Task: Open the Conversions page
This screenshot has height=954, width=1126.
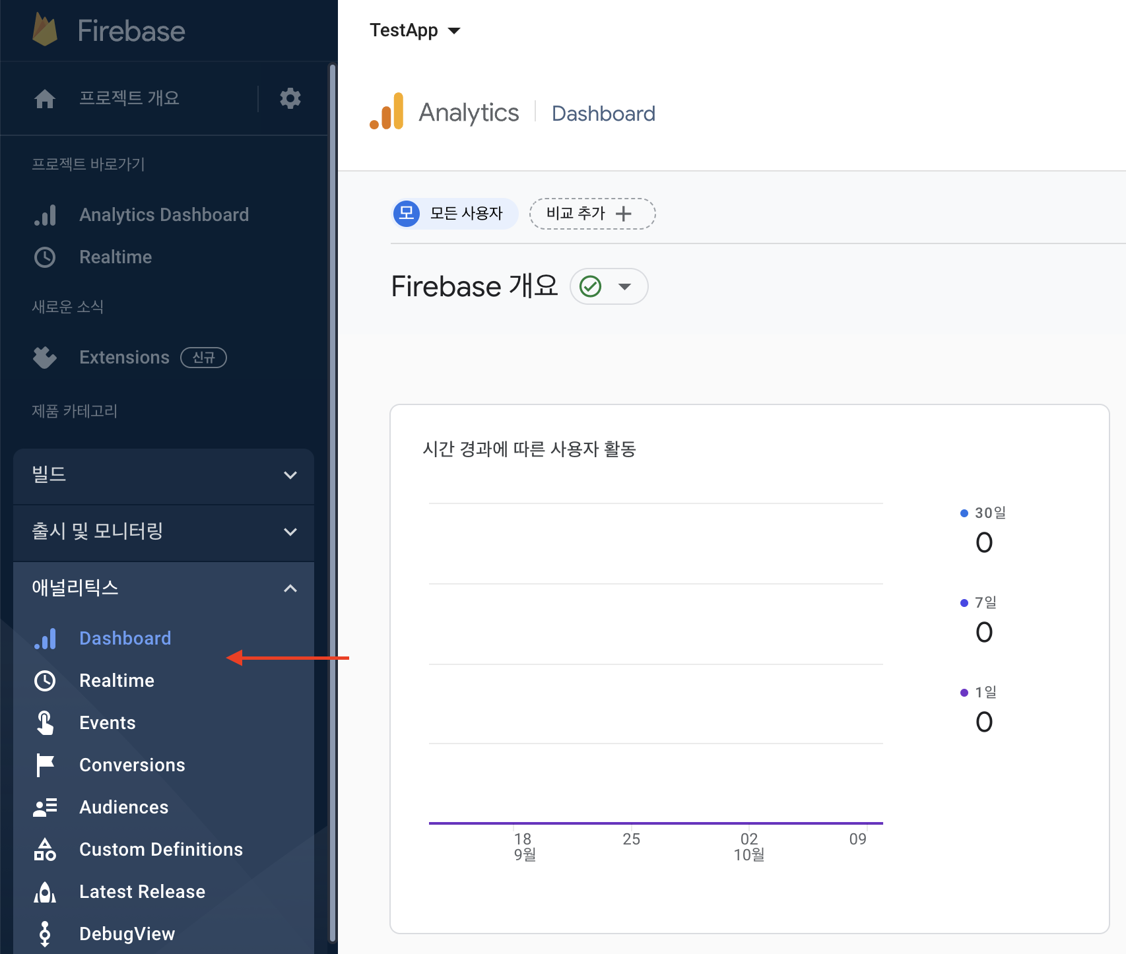Action: tap(132, 765)
